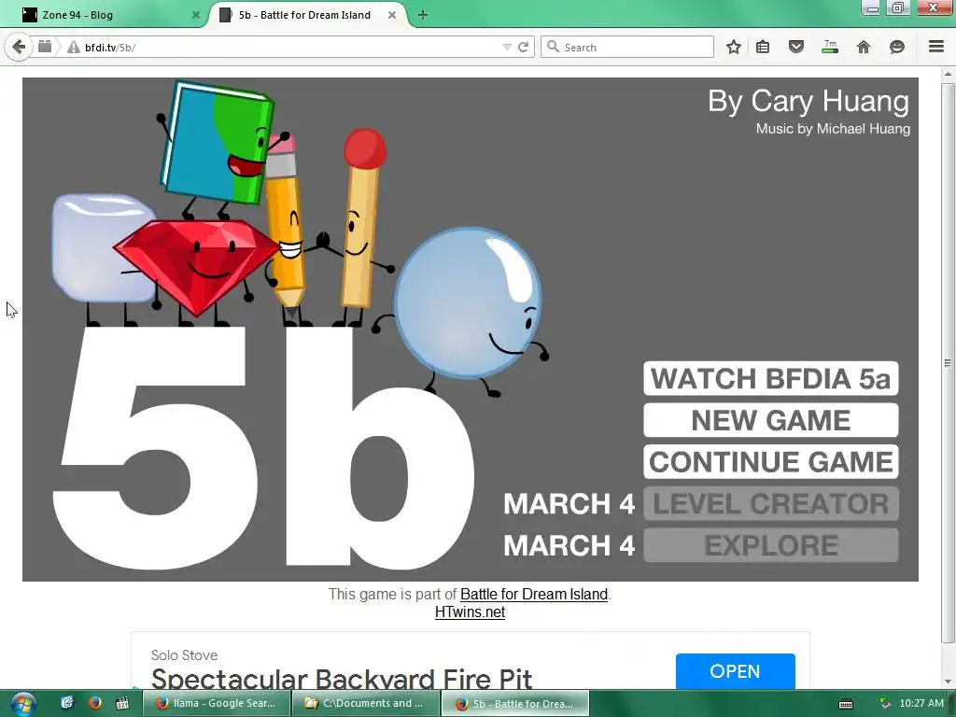Click the site security warning triangle icon
The image size is (956, 717).
74,47
